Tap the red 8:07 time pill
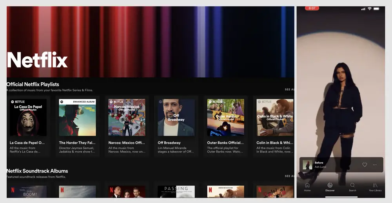 [x=312, y=8]
